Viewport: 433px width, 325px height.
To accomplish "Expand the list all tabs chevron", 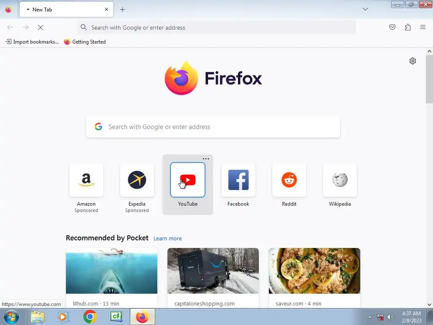I will pyautogui.click(x=365, y=9).
